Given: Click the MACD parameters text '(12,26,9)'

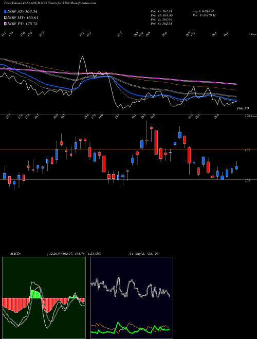Looking at the screenshot, I should tap(54, 254).
